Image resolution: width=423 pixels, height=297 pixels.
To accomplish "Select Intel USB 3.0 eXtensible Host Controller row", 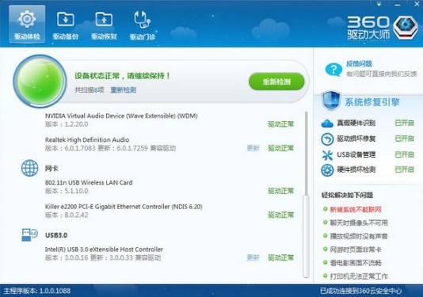I will point(170,253).
